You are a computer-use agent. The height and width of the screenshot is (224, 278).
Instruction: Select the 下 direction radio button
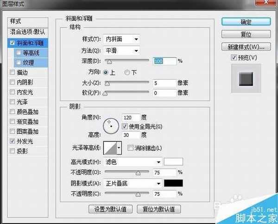point(127,72)
